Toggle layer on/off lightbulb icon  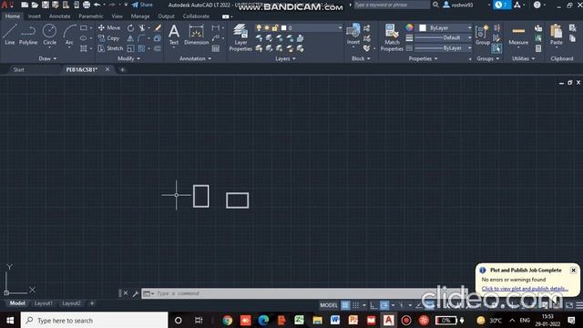click(259, 28)
